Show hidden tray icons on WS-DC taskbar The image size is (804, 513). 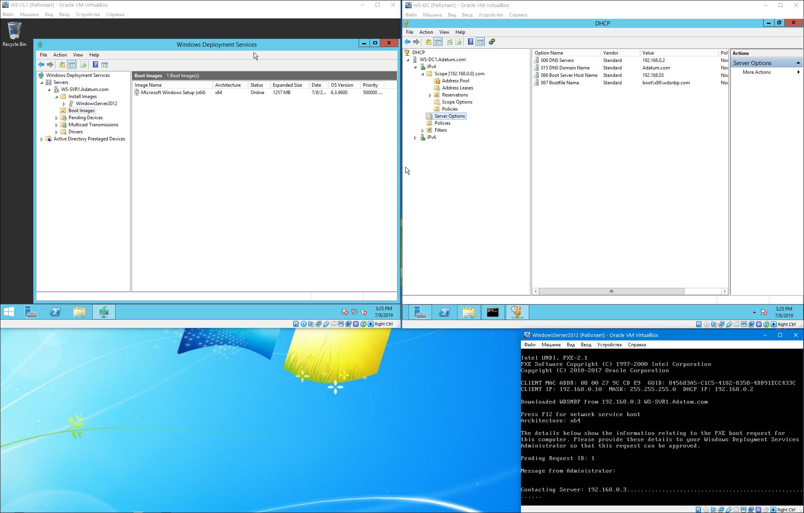point(754,313)
